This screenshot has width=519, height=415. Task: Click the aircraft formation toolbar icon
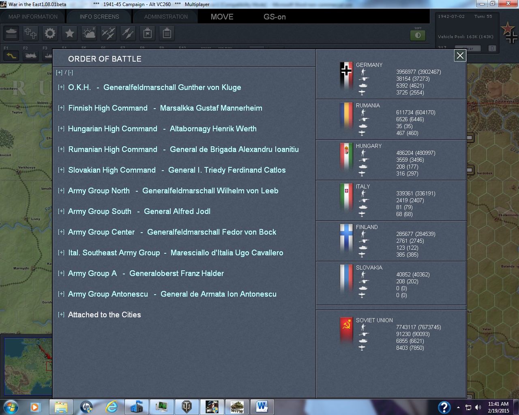109,33
